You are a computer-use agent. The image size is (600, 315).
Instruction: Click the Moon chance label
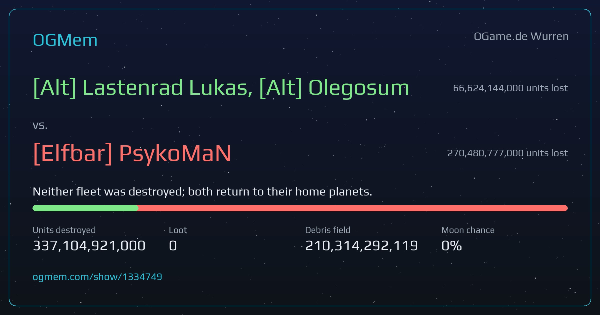point(468,230)
